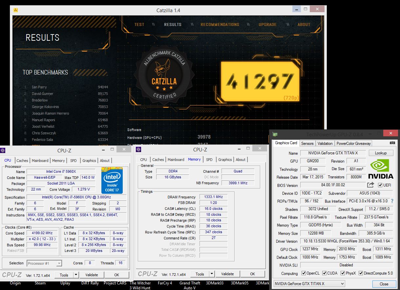Open the RECOMMENDATIONS tab in Catzilla
The height and width of the screenshot is (290, 400).
tap(220, 24)
